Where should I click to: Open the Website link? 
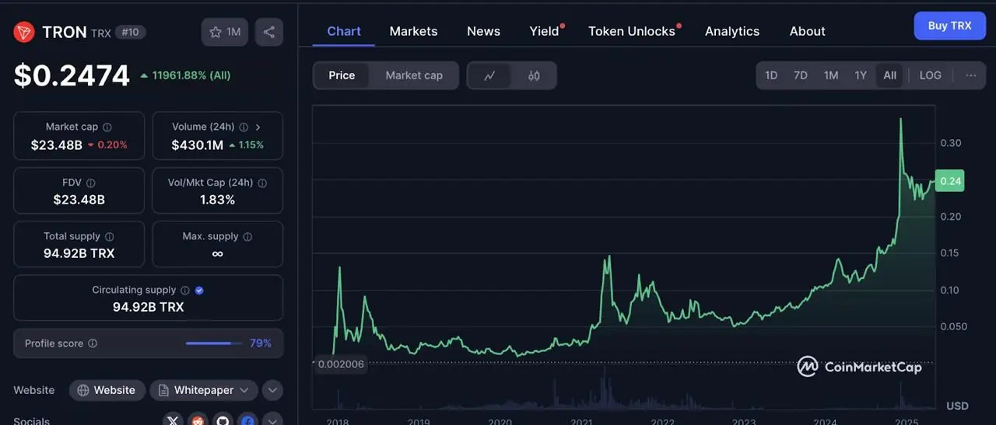click(107, 390)
